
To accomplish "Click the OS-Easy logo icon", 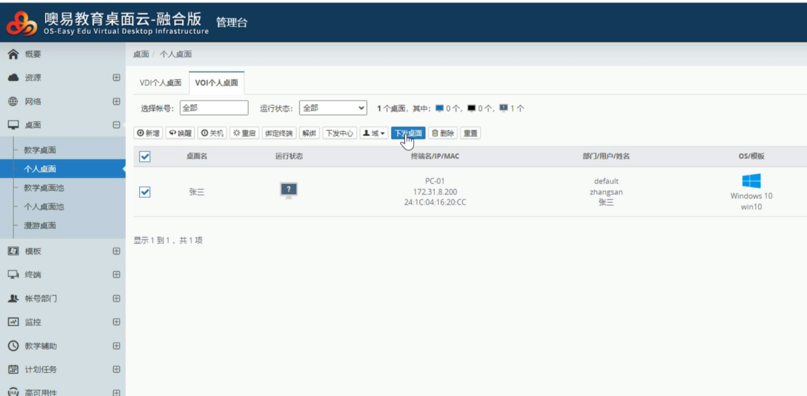I will (x=21, y=23).
